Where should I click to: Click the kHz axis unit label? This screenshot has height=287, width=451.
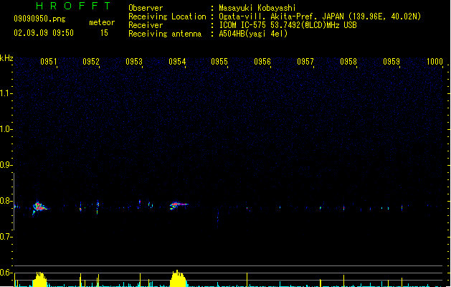point(6,58)
